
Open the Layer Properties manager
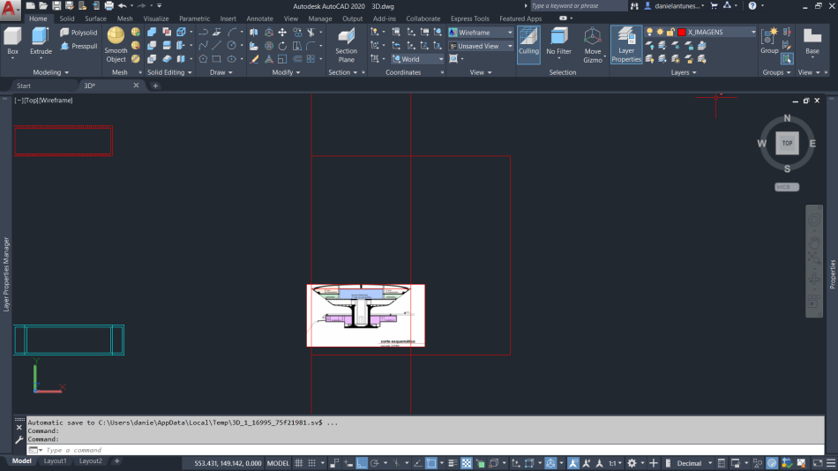click(x=625, y=45)
